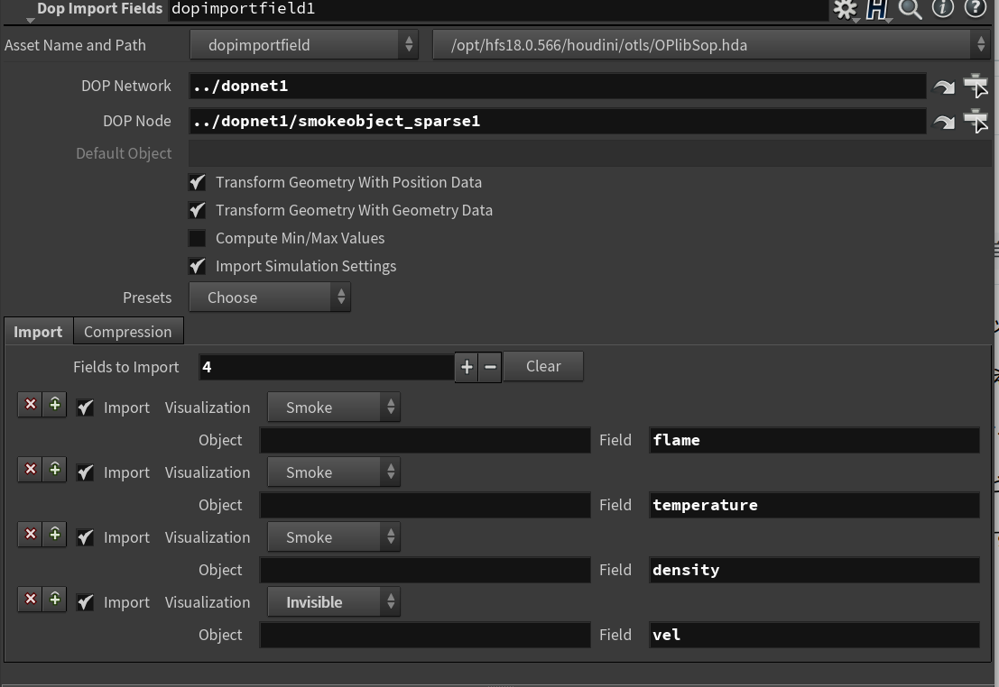Viewport: 999px width, 687px height.
Task: Click the node name field dopimportfield1
Action: click(x=498, y=9)
